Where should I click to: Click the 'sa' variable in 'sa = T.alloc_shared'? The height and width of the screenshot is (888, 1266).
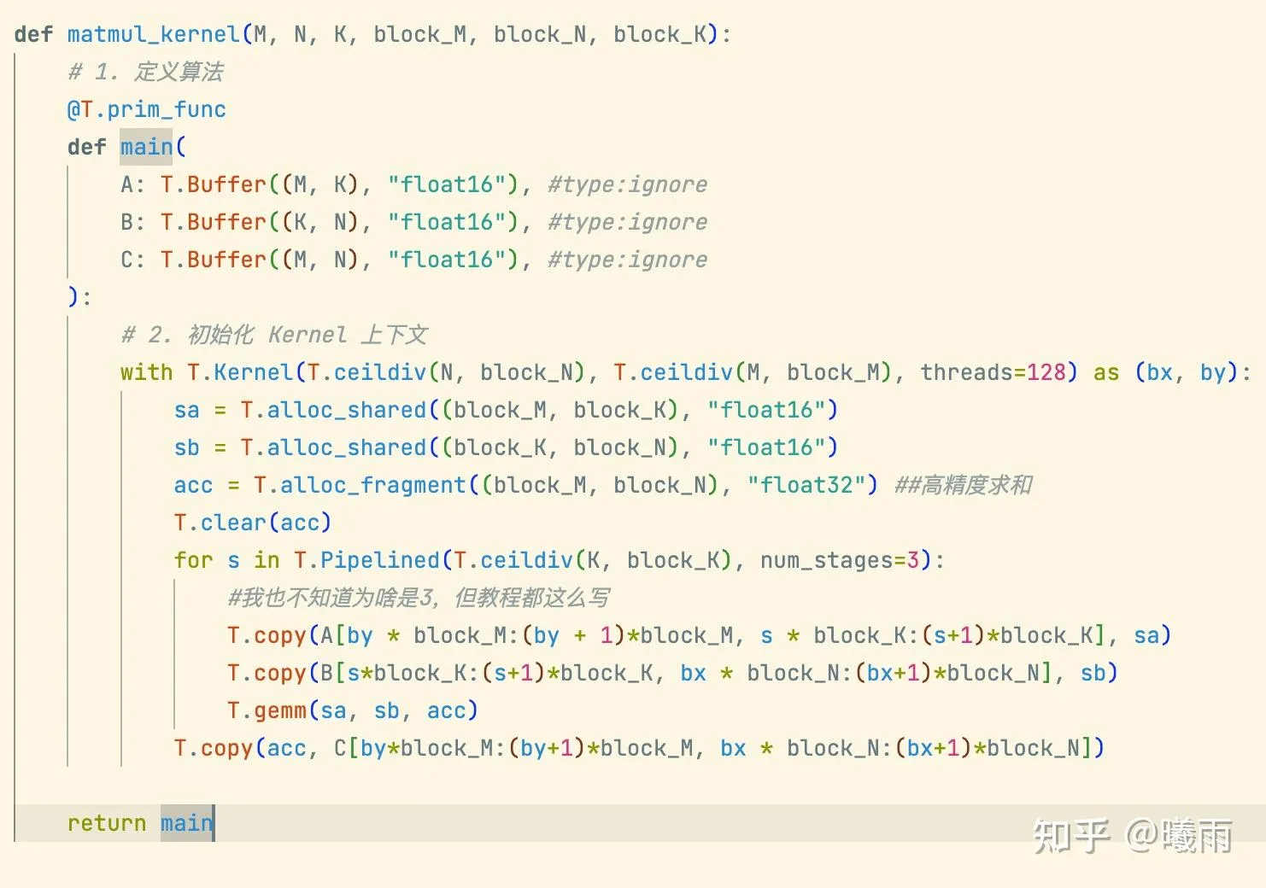[x=186, y=410]
